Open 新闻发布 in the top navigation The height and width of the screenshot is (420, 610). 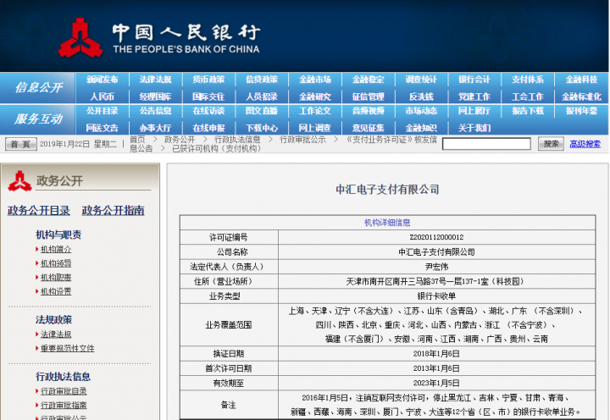pos(102,80)
